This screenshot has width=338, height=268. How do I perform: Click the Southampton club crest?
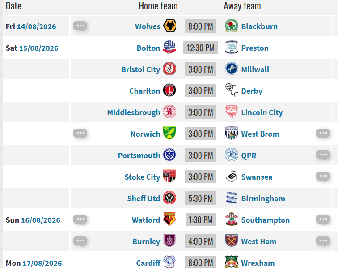coord(232,219)
